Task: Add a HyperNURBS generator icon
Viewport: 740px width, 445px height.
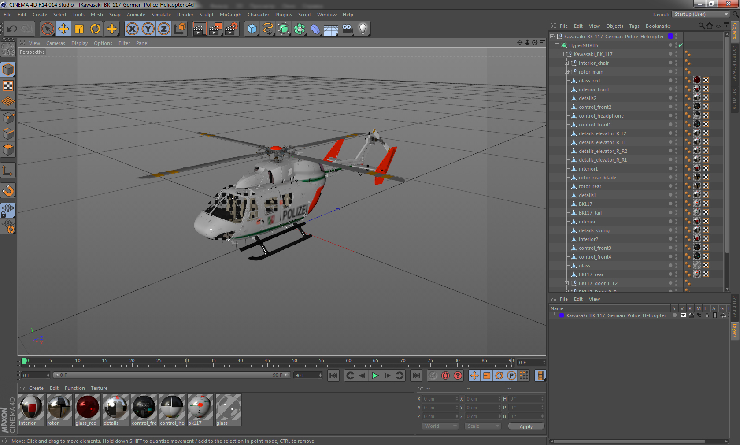Action: pos(284,29)
